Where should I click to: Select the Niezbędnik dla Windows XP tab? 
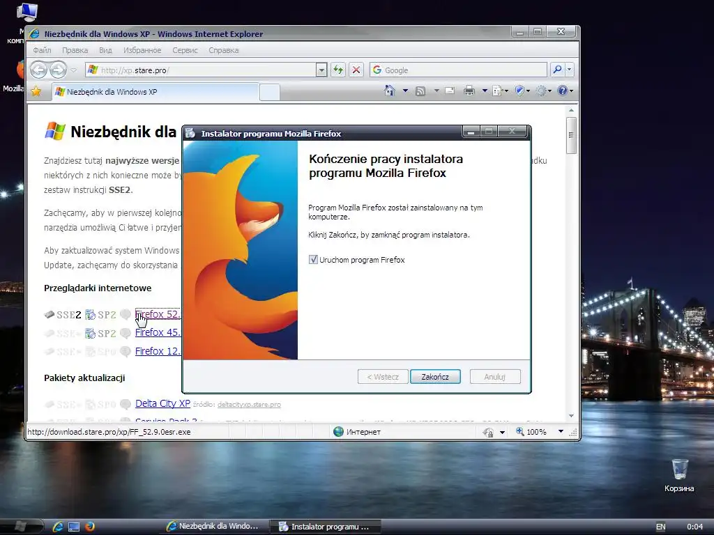pyautogui.click(x=155, y=92)
